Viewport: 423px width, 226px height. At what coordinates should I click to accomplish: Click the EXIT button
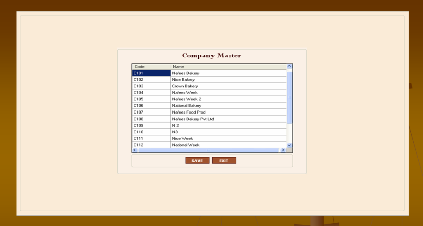pyautogui.click(x=224, y=161)
